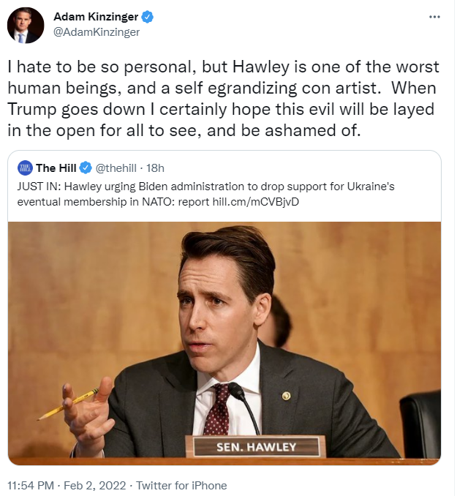This screenshot has height=496, width=457.
Task: Open the Adam Kinzinger display name link
Action: point(96,16)
